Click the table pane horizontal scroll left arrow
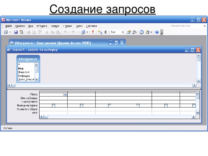 coord(9,85)
